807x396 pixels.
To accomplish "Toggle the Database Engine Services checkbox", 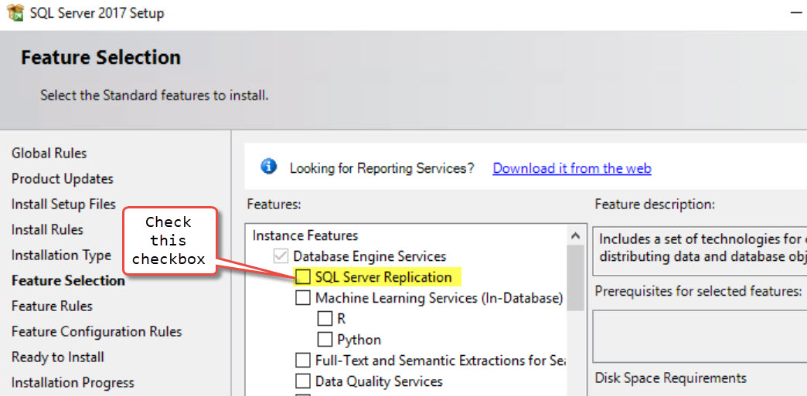I will pos(281,256).
